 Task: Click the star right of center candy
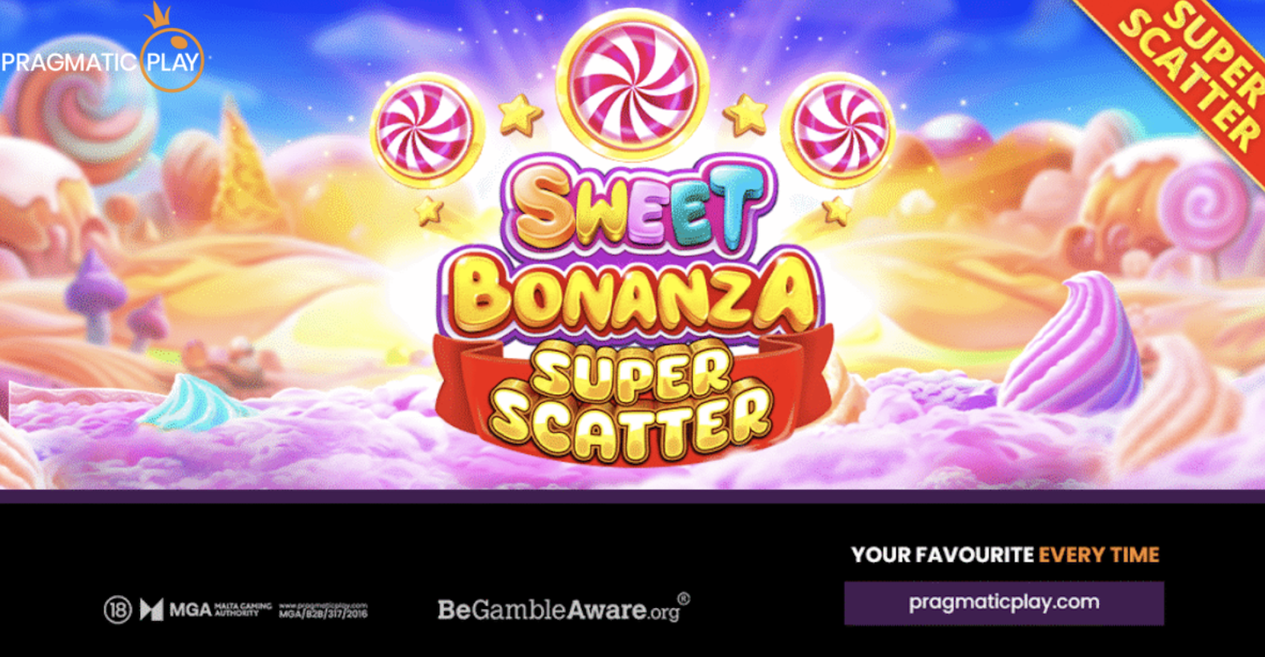pos(746,115)
